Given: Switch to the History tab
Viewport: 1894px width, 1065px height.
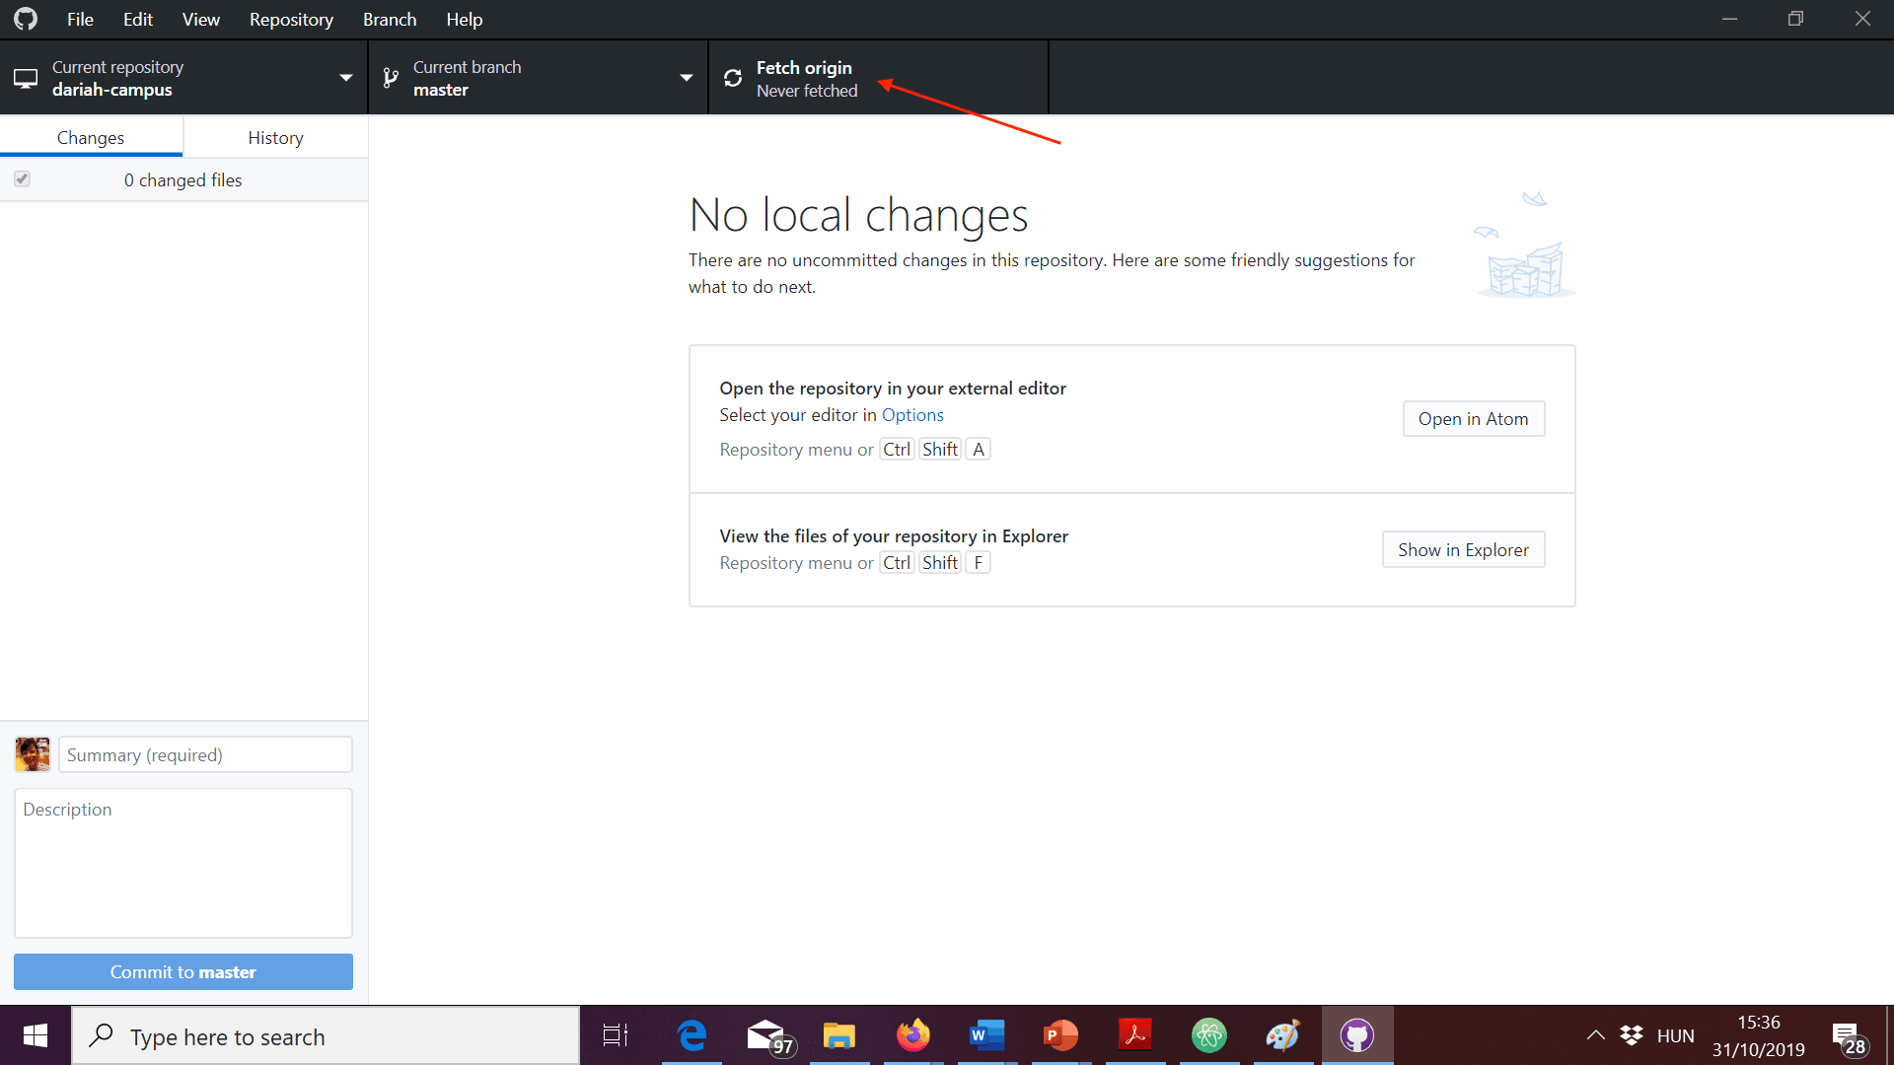Looking at the screenshot, I should (275, 138).
